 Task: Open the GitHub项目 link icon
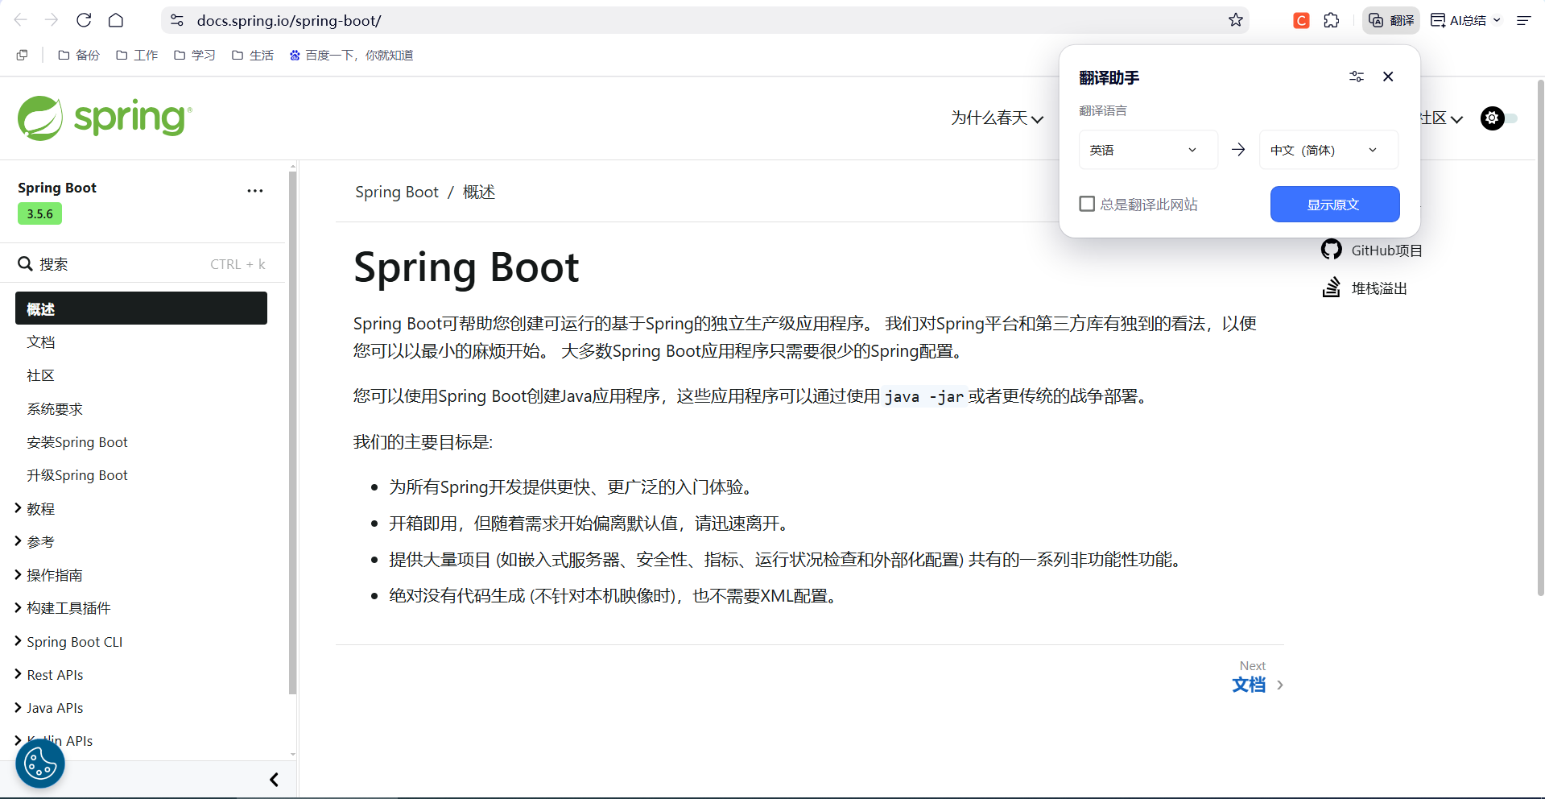[x=1332, y=250]
